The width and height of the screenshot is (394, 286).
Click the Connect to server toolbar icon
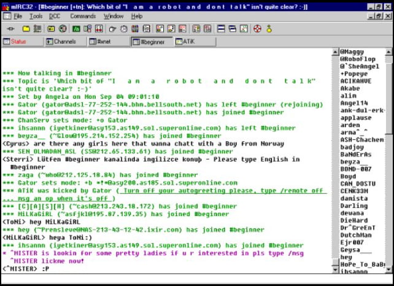10,29
